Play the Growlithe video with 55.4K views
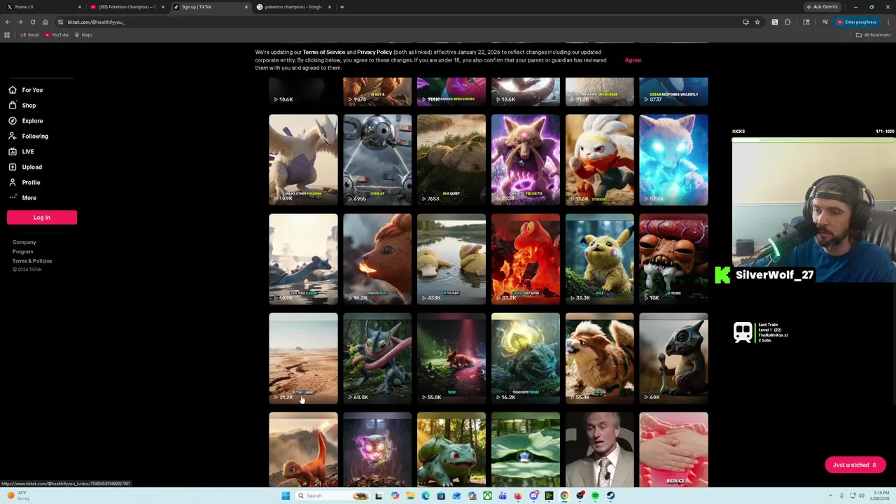The width and height of the screenshot is (896, 504). 600,358
